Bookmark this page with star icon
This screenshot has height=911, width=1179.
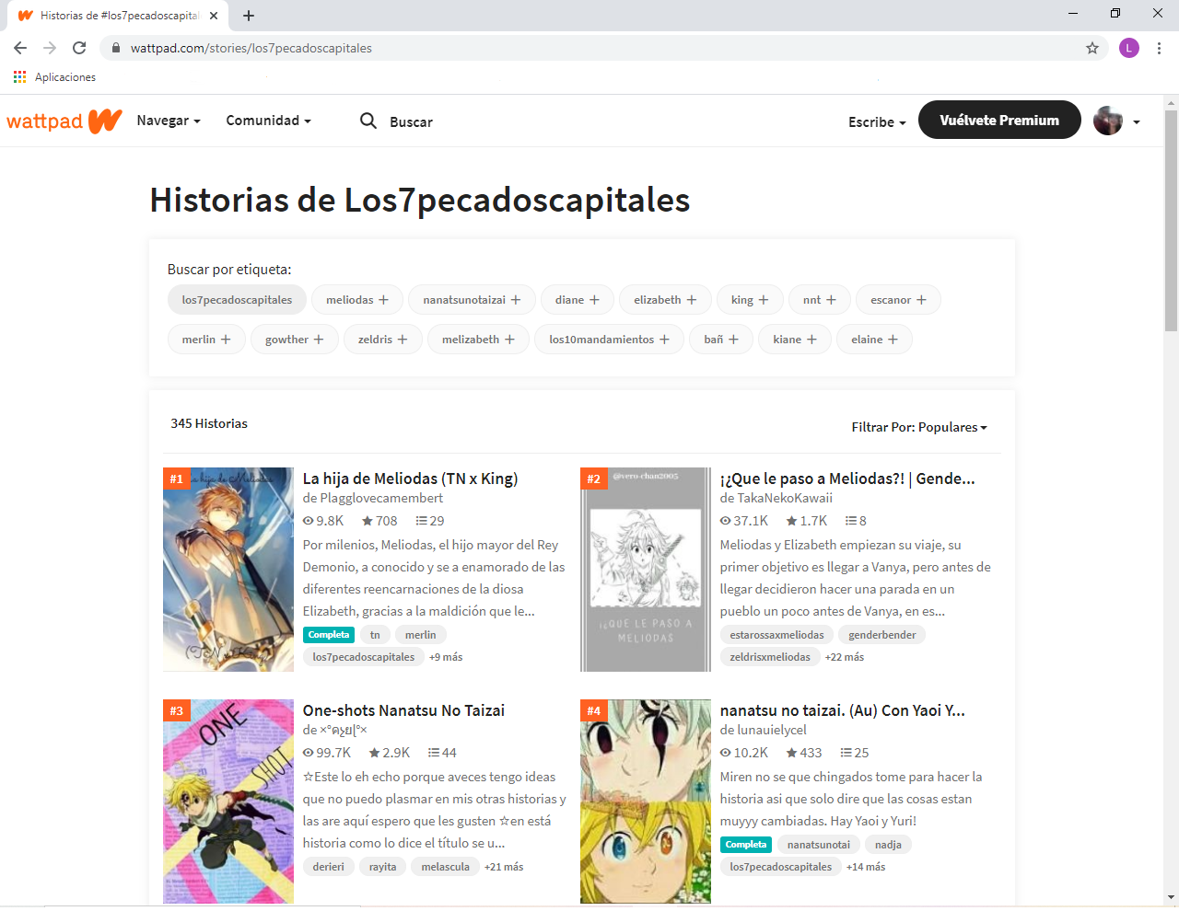point(1092,48)
